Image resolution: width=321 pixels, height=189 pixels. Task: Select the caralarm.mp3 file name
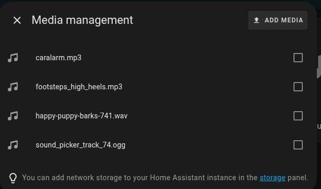point(59,58)
